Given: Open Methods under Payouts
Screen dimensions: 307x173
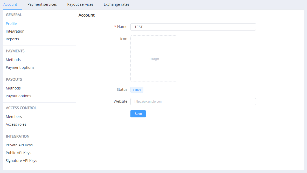Looking at the screenshot, I should point(13,88).
